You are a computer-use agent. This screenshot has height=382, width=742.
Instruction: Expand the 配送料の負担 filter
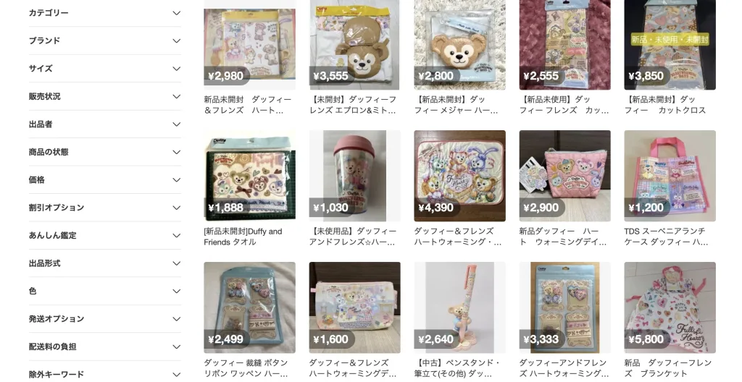pyautogui.click(x=104, y=347)
